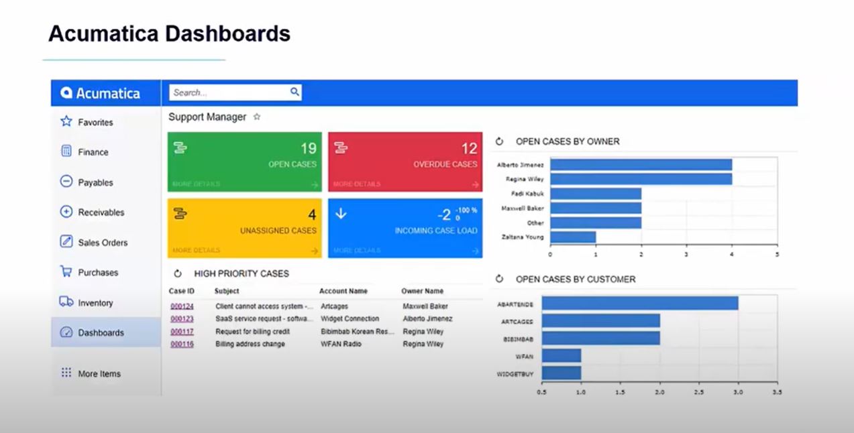This screenshot has width=854, height=433.
Task: Click the ABARTENDE bar in customer chart
Action: (640, 304)
